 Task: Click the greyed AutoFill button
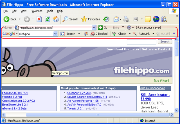[x=163, y=34]
